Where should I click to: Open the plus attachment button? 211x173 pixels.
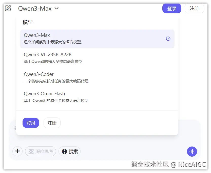coord(17,151)
